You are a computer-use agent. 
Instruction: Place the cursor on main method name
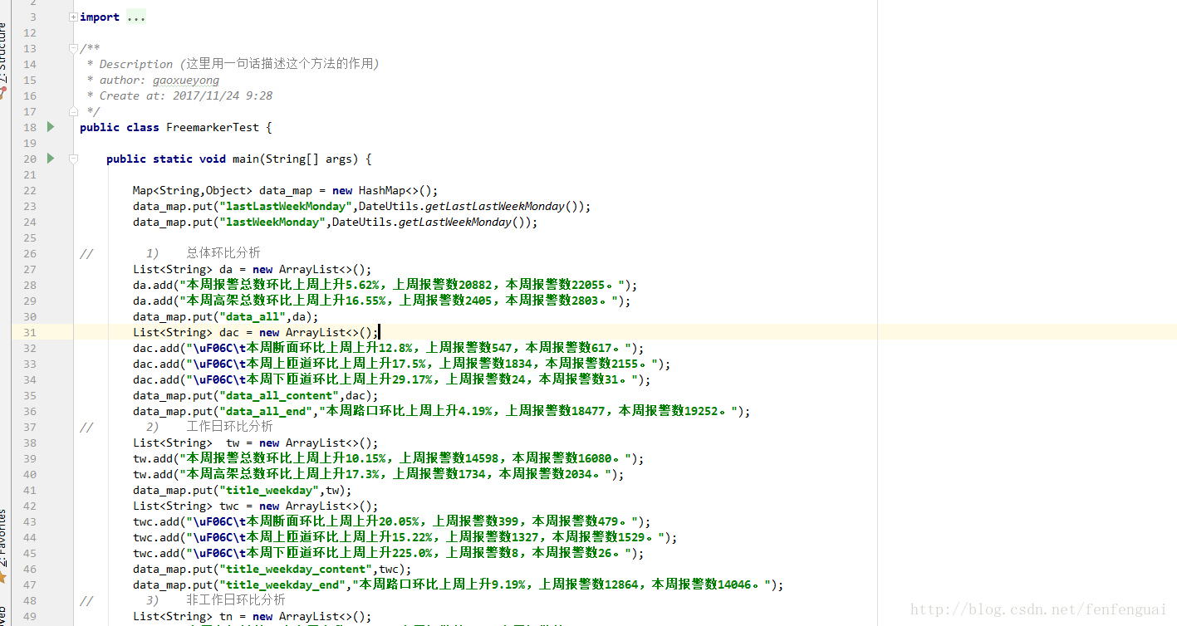246,159
